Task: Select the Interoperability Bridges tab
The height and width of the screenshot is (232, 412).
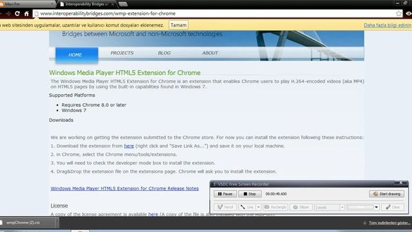Action: pyautogui.click(x=87, y=4)
